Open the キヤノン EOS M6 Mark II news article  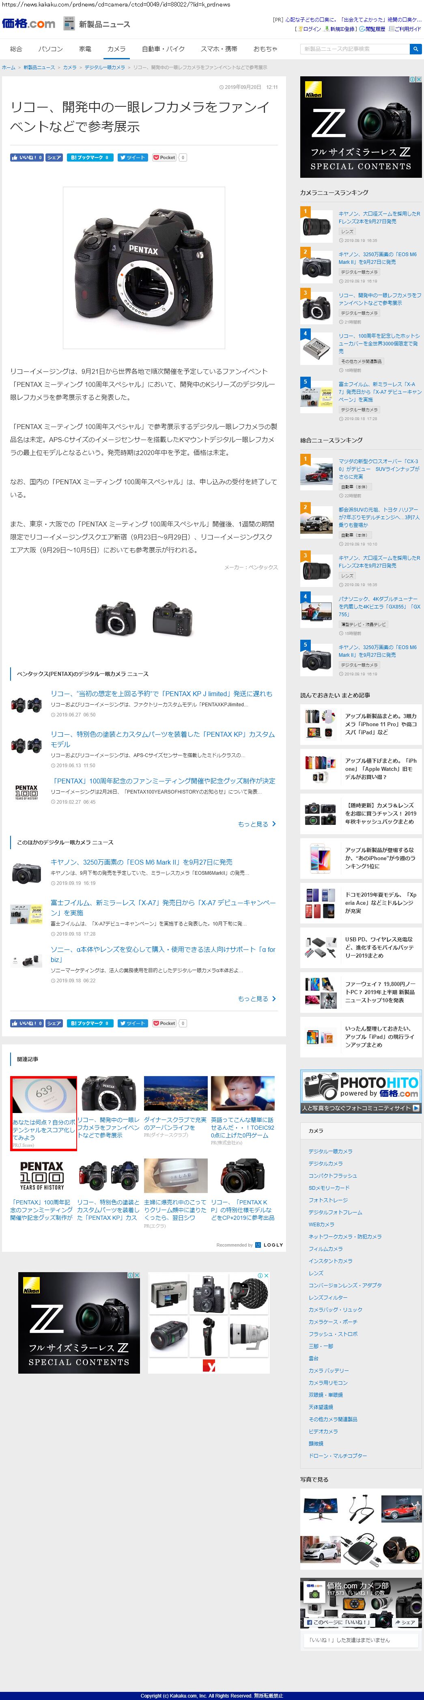pyautogui.click(x=141, y=862)
